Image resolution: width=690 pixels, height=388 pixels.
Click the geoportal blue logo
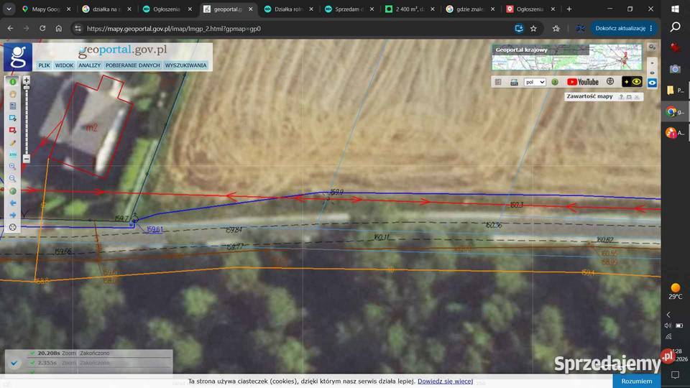[x=17, y=57]
